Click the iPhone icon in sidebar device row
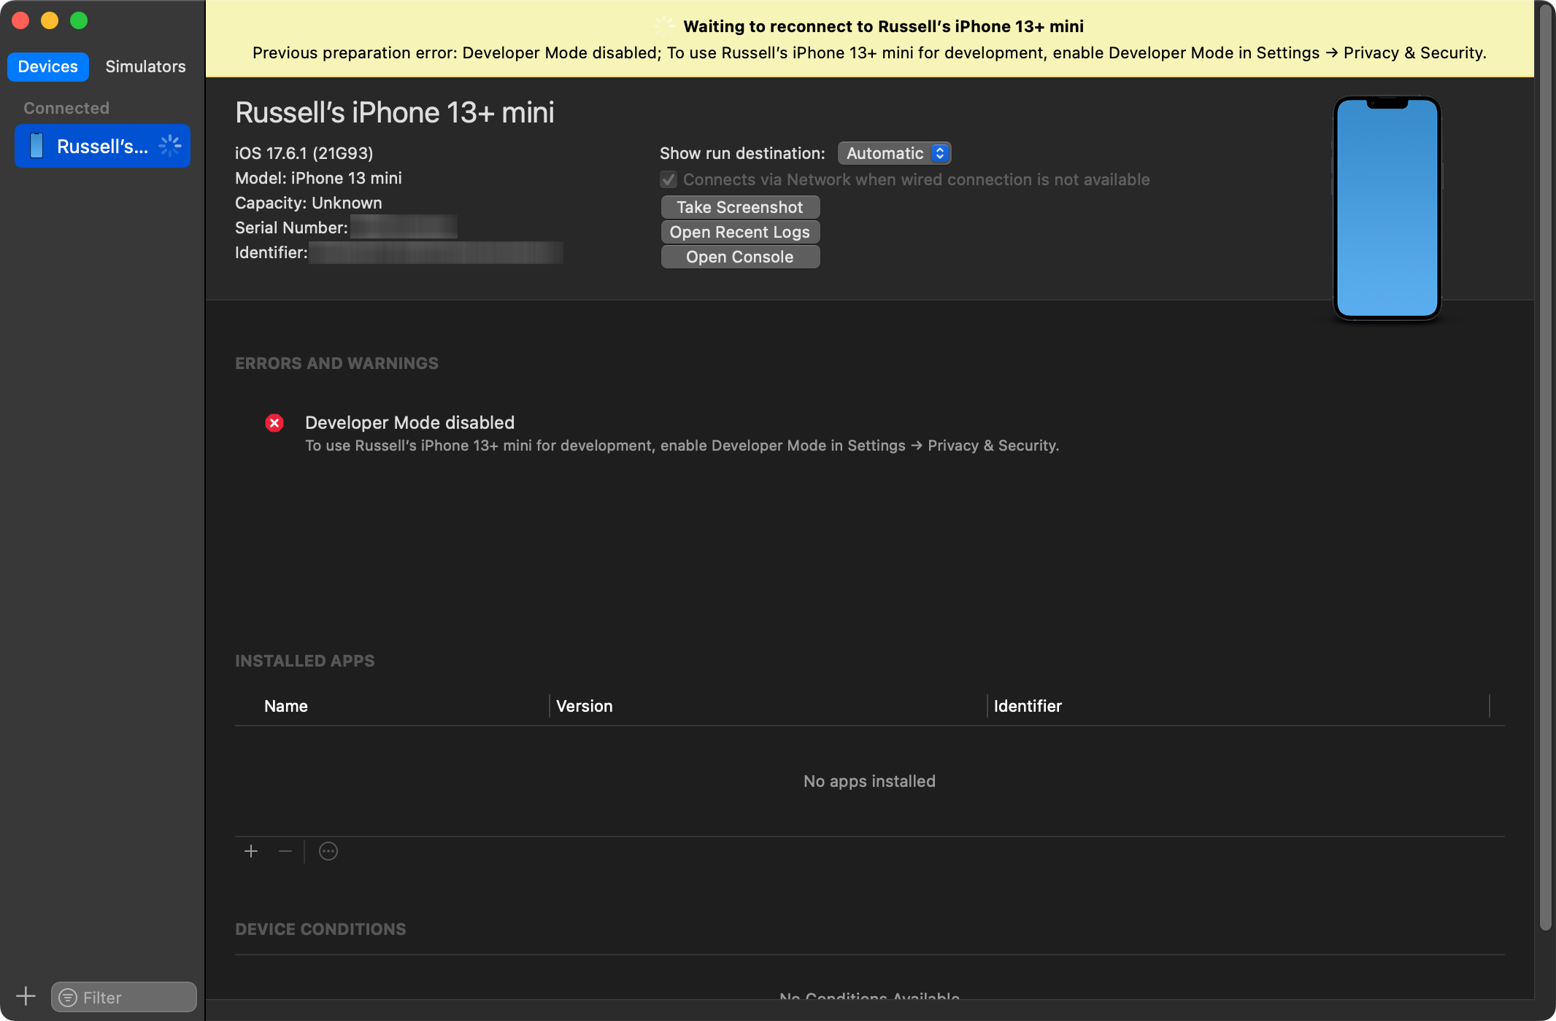 (36, 146)
